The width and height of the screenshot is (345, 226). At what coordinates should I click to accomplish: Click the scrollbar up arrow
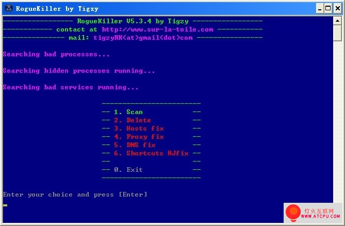point(337,21)
